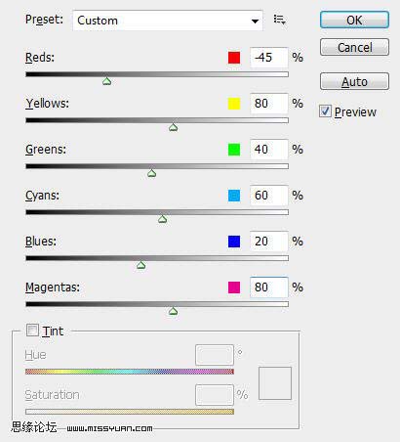Click the Preset dropdown arrow
Viewport: 400px width, 442px height.
click(255, 21)
